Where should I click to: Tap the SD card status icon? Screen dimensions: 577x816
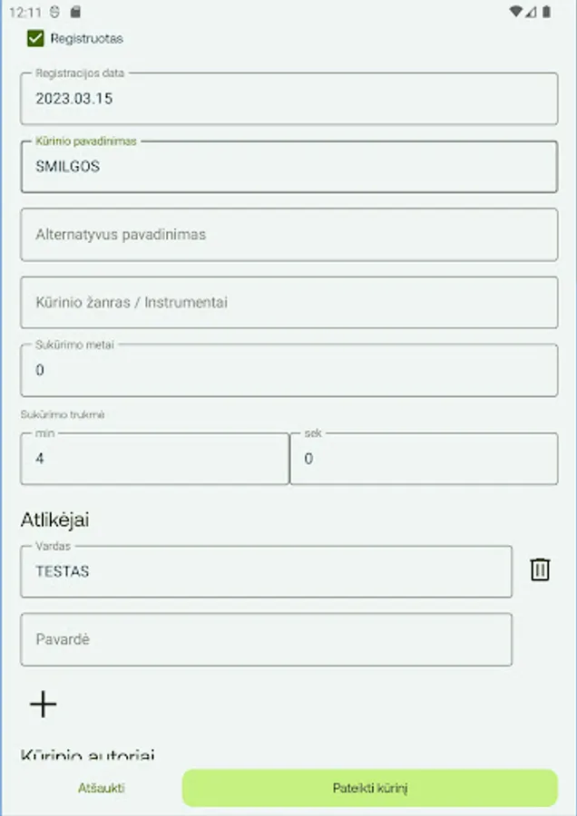[x=75, y=12]
